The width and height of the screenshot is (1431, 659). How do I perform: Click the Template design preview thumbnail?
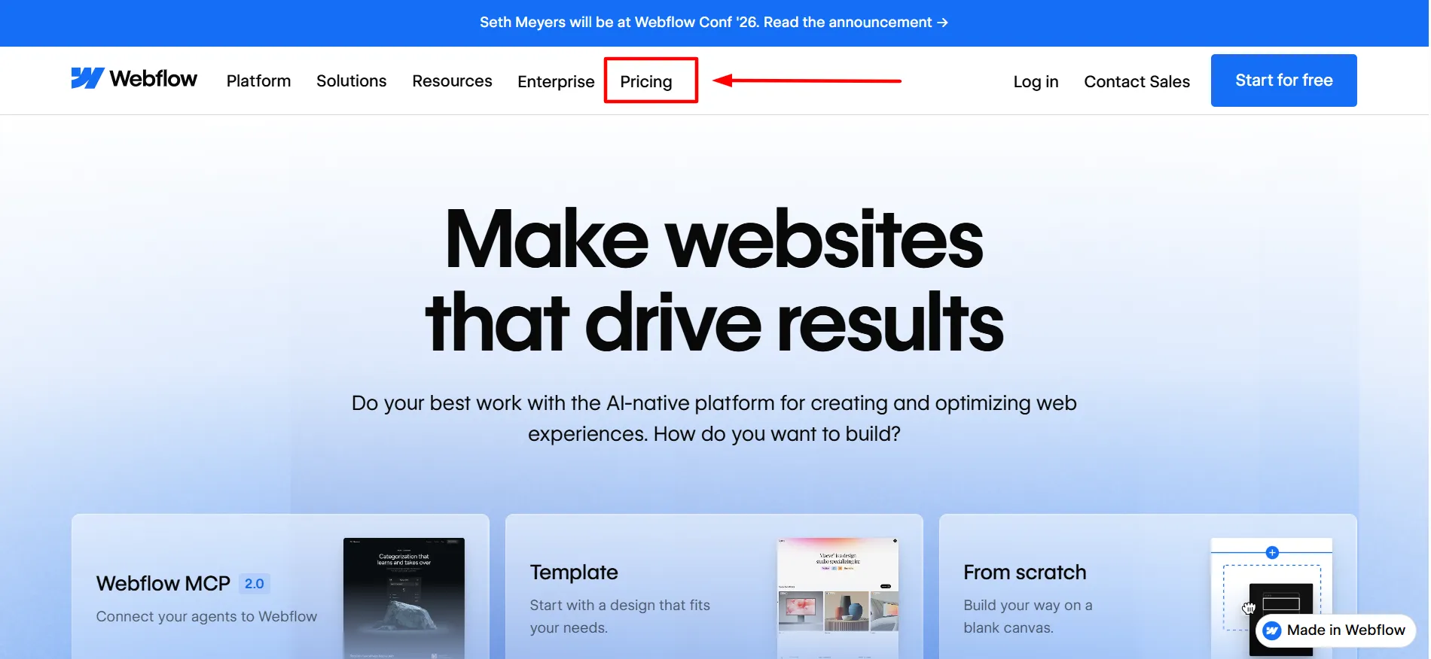coord(838,598)
